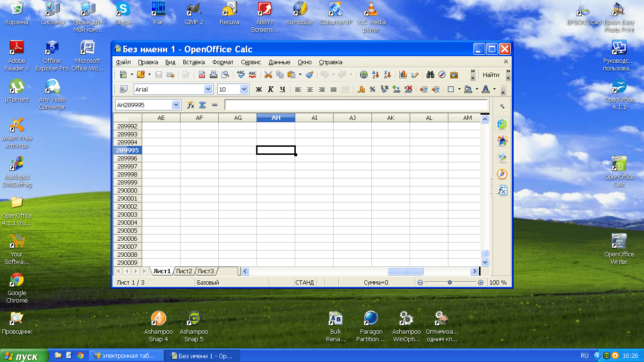Click Add Decimal Place icon

coord(396,89)
